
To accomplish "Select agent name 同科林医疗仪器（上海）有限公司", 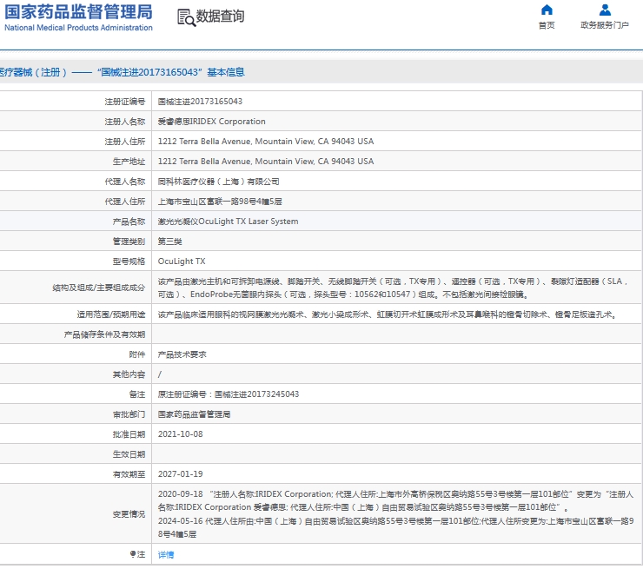I will click(219, 182).
